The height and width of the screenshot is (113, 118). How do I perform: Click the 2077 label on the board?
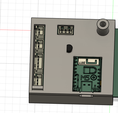[82, 63]
